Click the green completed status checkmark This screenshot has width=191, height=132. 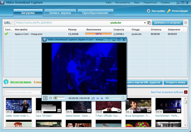6,34
